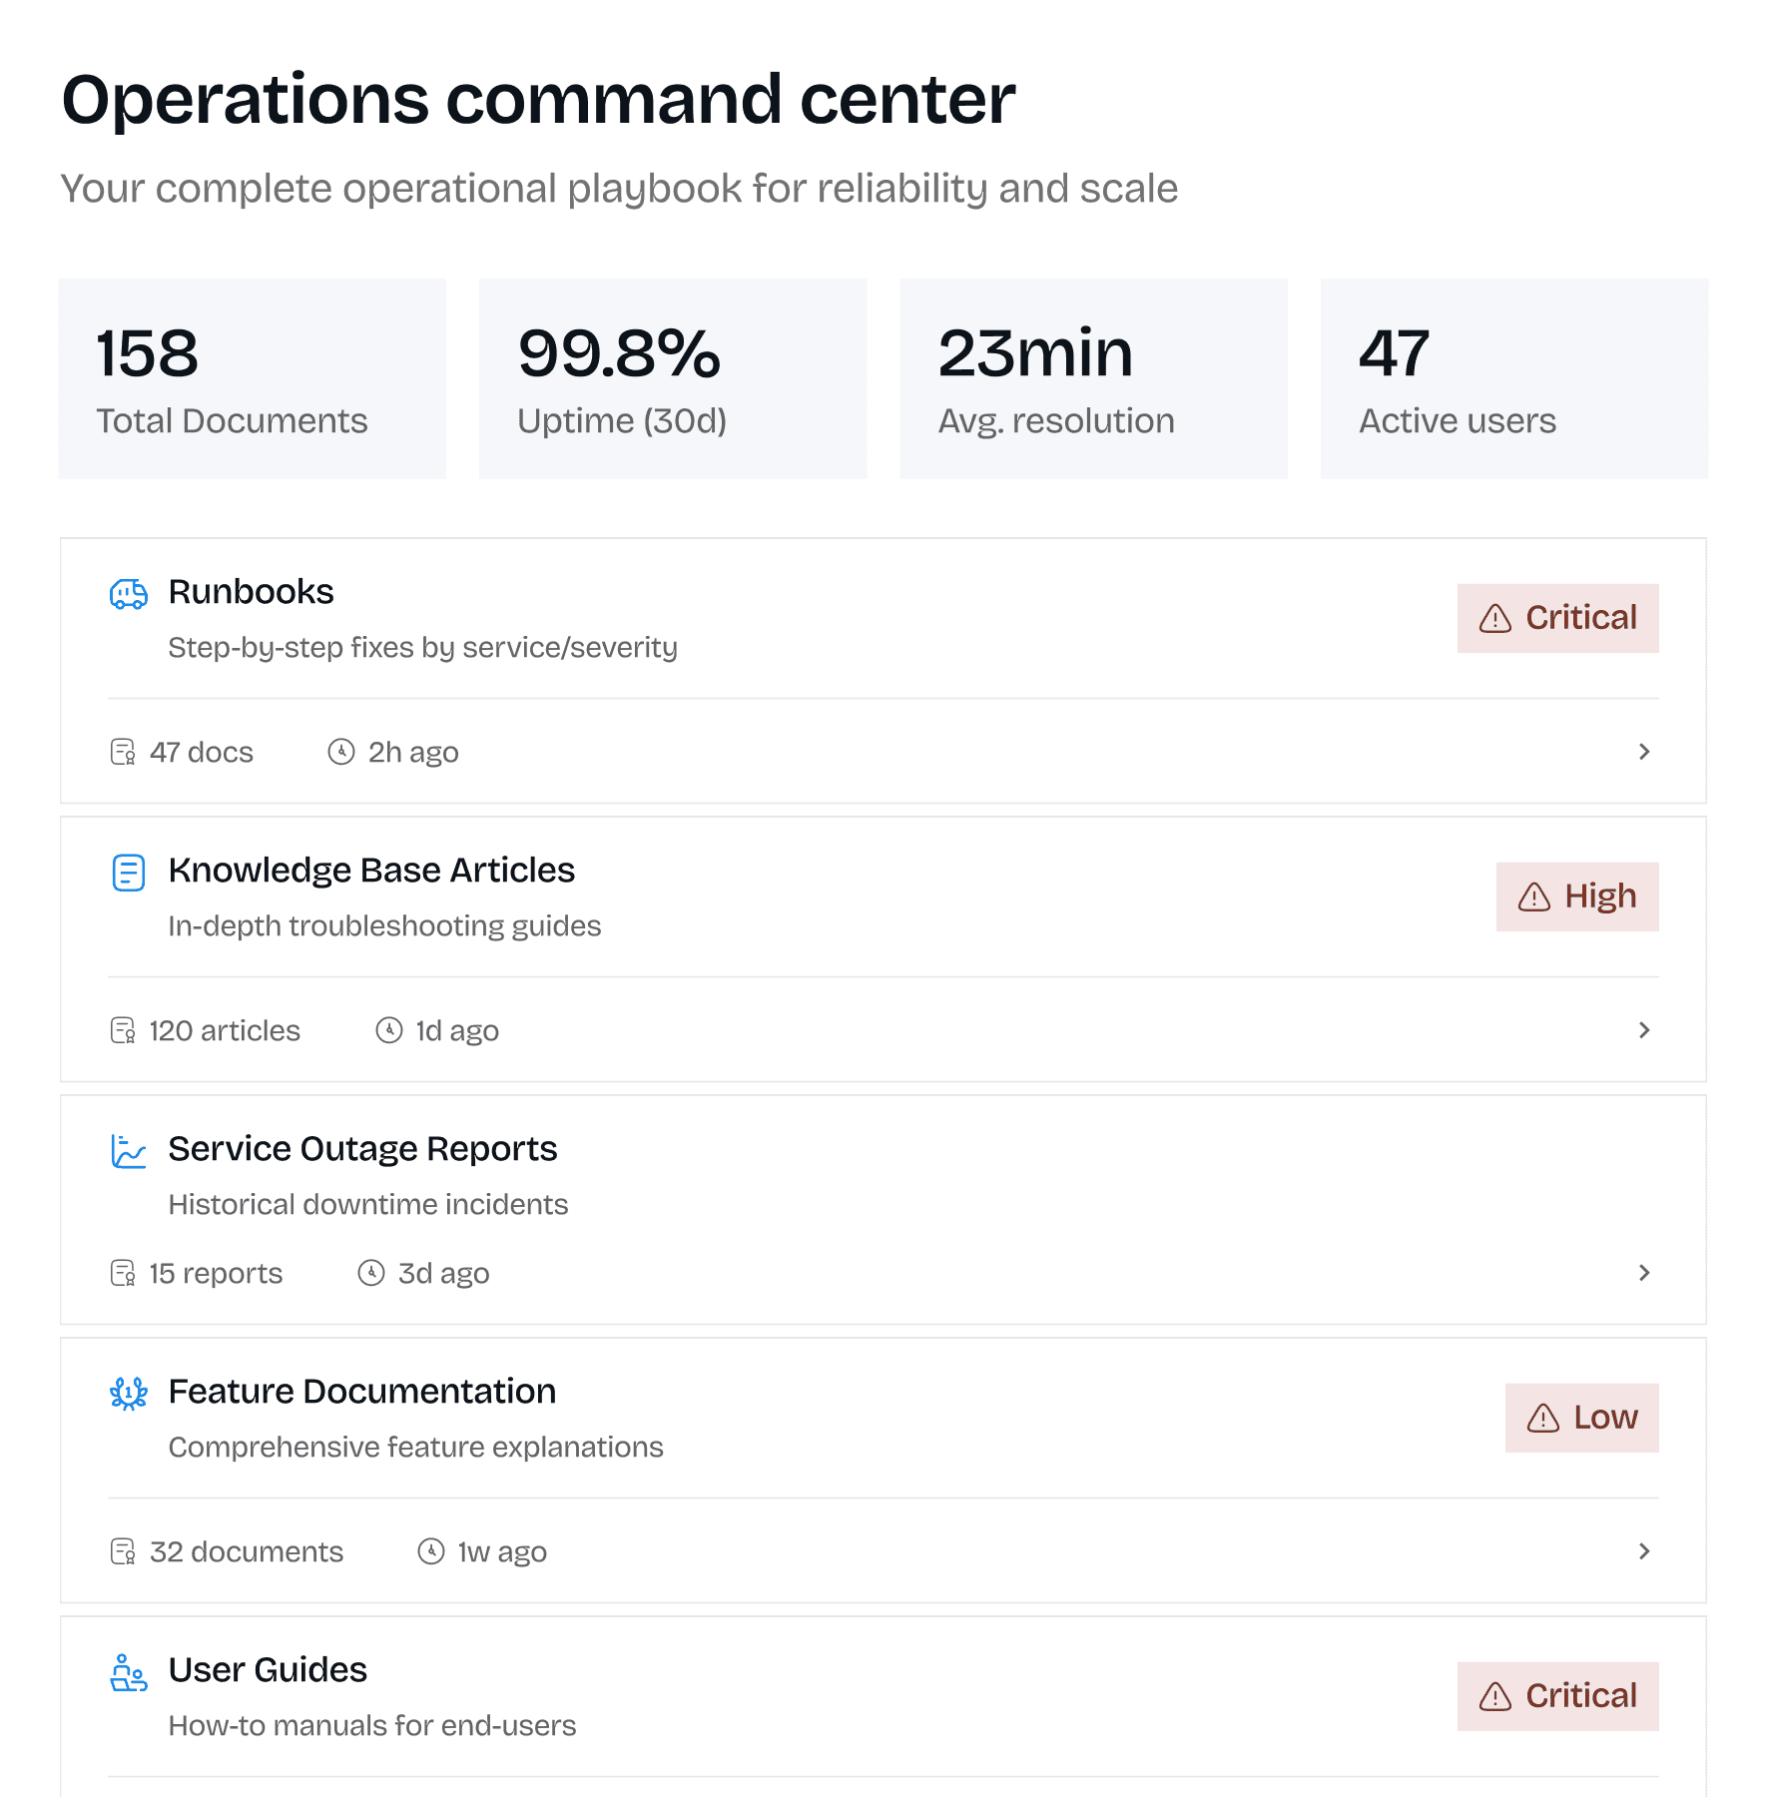The image size is (1767, 1797).
Task: Click the '2h ago' timestamp
Action: click(413, 753)
